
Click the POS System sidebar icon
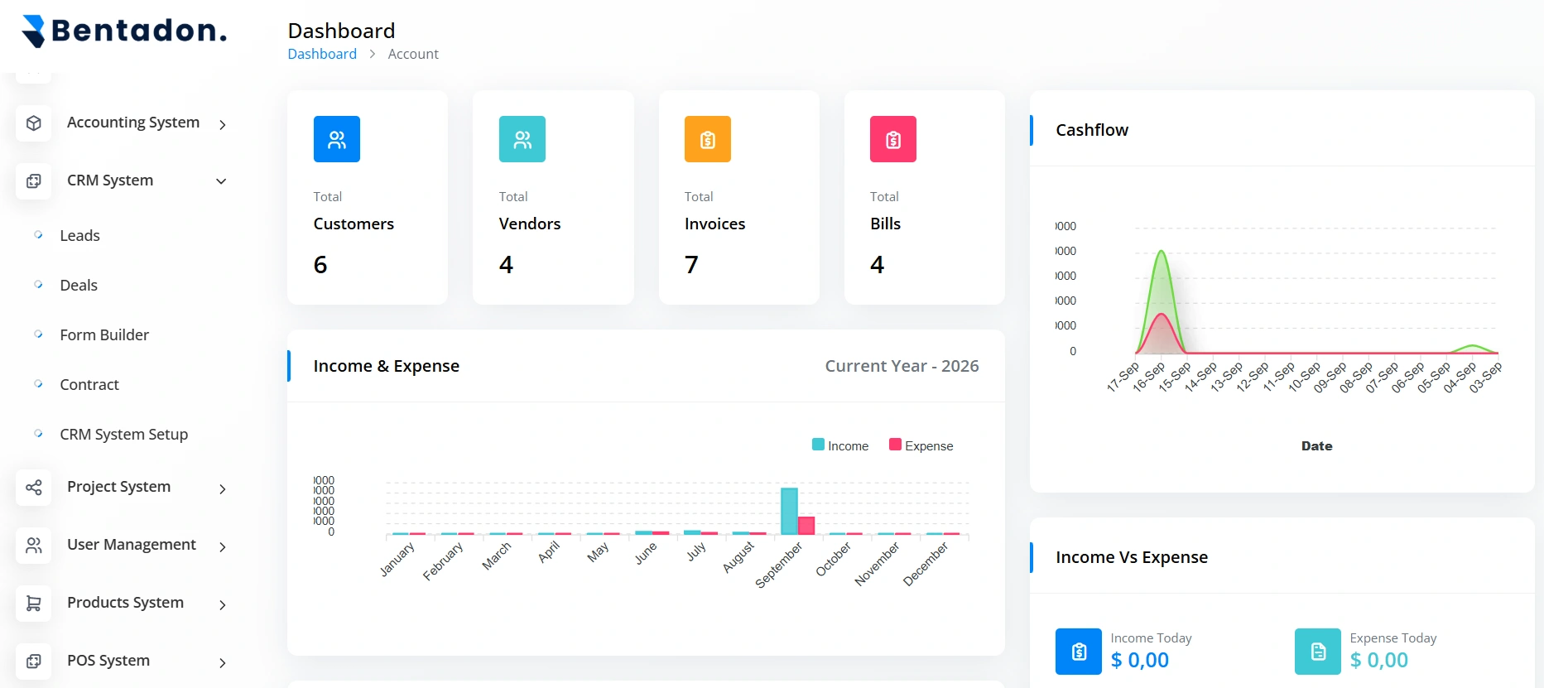pyautogui.click(x=34, y=662)
